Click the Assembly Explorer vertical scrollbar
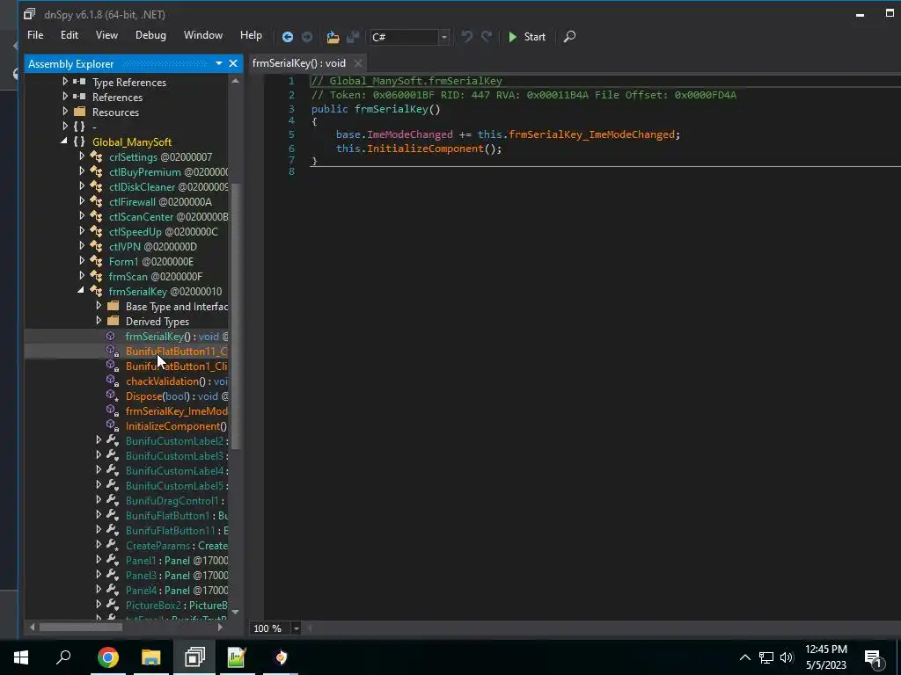The image size is (901, 675). pyautogui.click(x=235, y=316)
